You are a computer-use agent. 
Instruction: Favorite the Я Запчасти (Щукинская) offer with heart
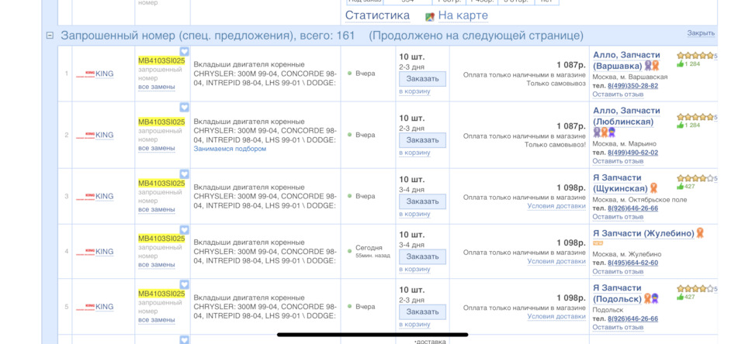click(185, 174)
